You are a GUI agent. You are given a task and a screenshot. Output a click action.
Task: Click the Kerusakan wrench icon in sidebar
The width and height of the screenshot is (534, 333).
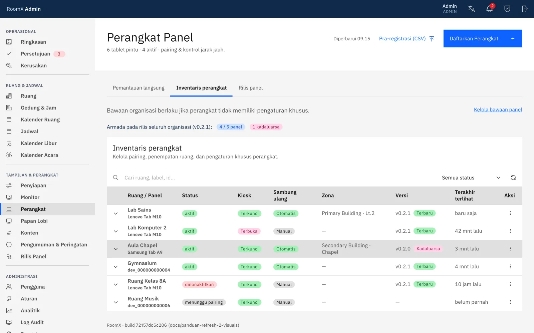coord(9,66)
